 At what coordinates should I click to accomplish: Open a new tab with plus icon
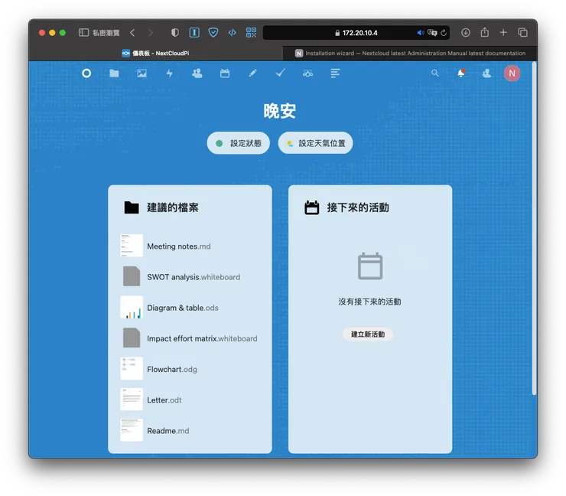tap(503, 32)
